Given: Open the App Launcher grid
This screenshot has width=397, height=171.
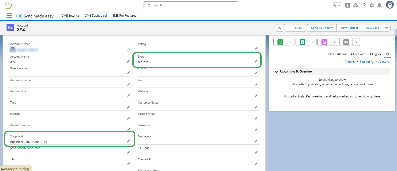Looking at the screenshot, I should coord(9,16).
